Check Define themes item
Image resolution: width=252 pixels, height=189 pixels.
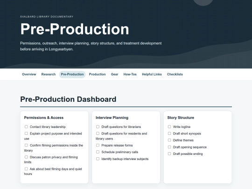click(169, 140)
